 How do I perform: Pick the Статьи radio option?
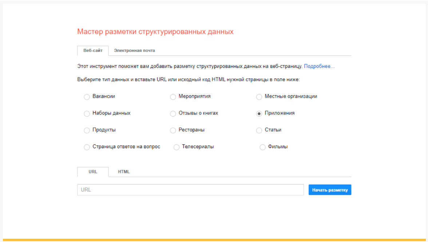click(x=259, y=130)
